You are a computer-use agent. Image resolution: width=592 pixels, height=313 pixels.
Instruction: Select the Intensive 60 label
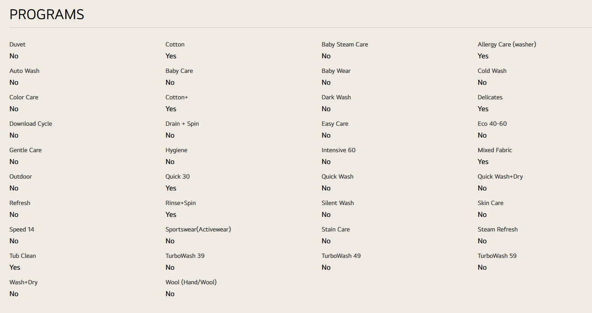[x=338, y=150]
